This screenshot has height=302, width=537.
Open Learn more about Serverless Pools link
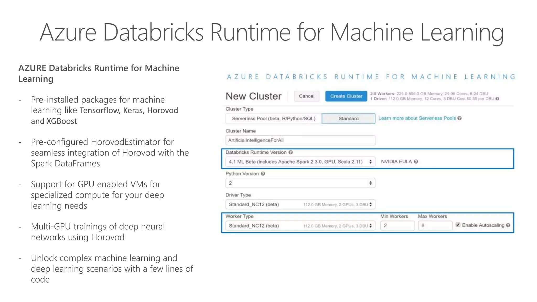(x=417, y=118)
